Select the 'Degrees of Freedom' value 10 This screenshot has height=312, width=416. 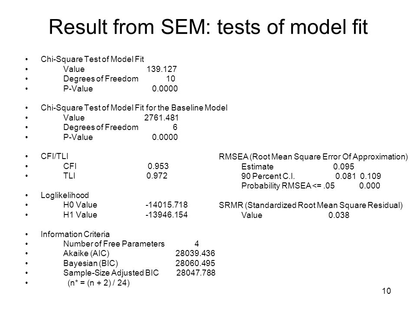(x=171, y=78)
